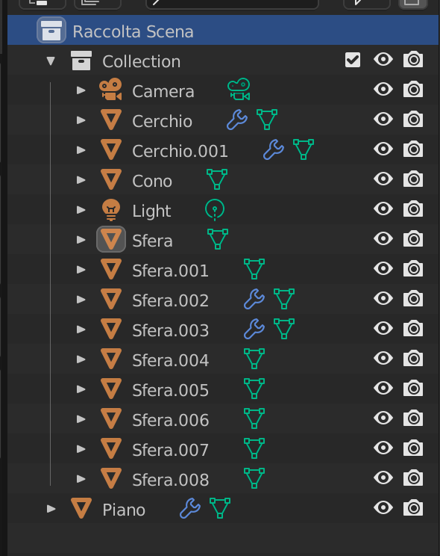This screenshot has width=440, height=556.
Task: Click the Cono mesh data icon
Action: coord(217,179)
